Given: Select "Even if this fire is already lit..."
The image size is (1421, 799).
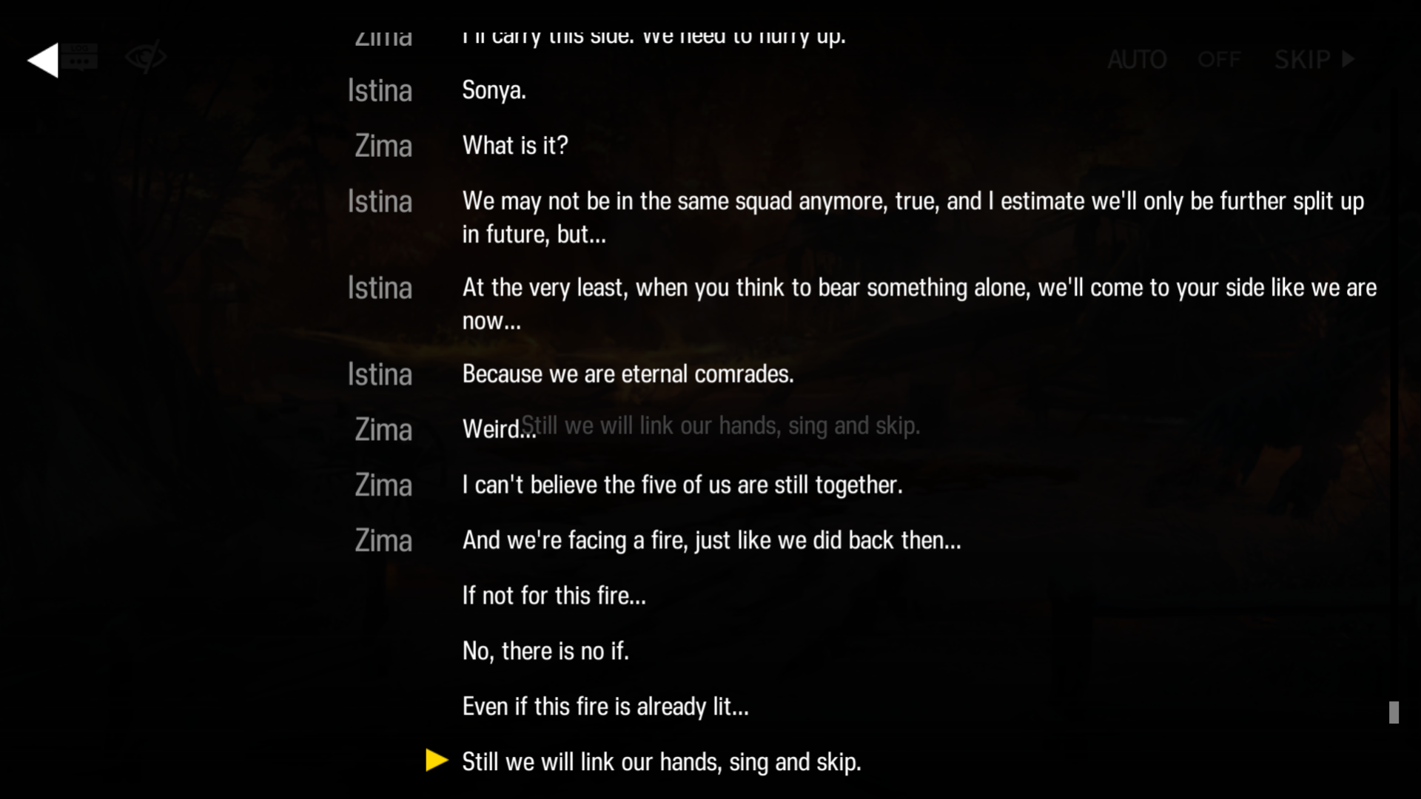Looking at the screenshot, I should pos(605,707).
